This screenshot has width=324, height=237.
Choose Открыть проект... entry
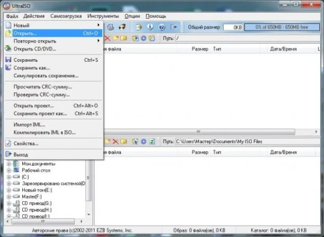point(54,106)
